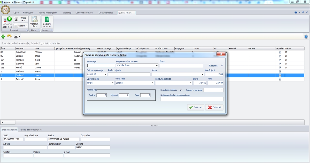Switch to the Opšte ribbon tab
The image size is (310, 163).
tap(17, 12)
